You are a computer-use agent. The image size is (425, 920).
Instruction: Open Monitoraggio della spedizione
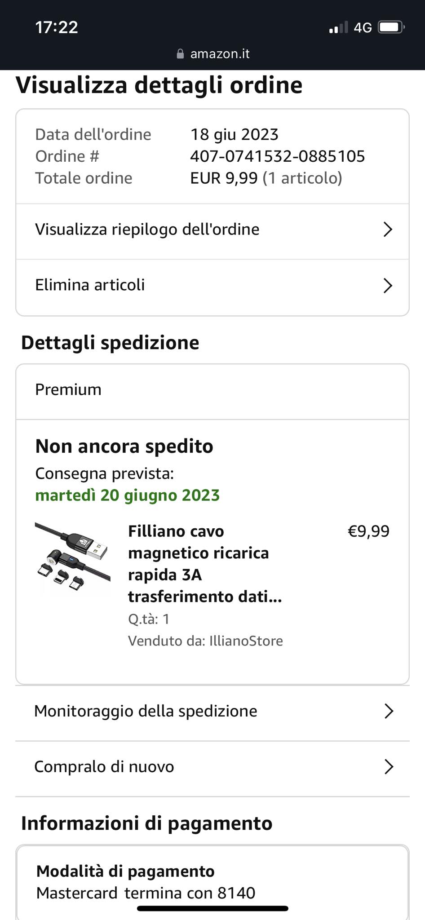[x=146, y=711]
